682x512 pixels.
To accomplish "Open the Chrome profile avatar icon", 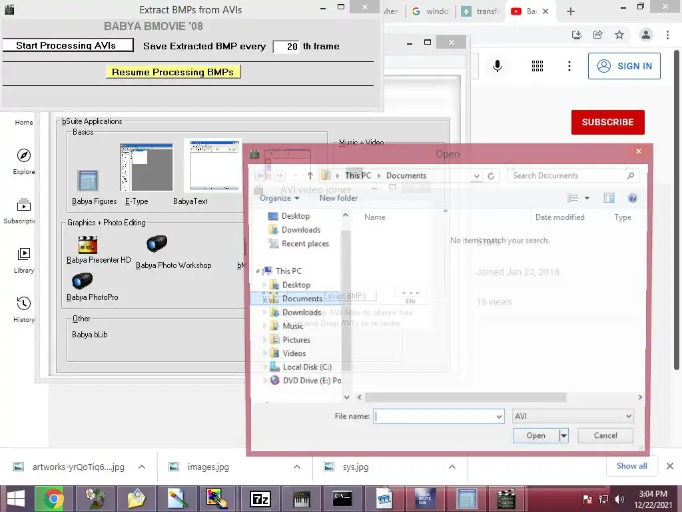I will point(646,35).
